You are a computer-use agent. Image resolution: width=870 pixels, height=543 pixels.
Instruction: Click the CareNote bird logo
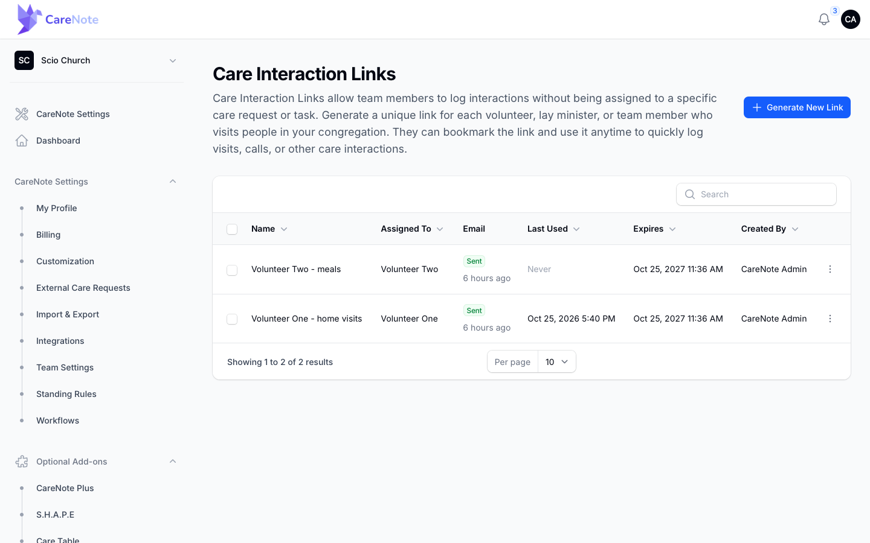29,19
